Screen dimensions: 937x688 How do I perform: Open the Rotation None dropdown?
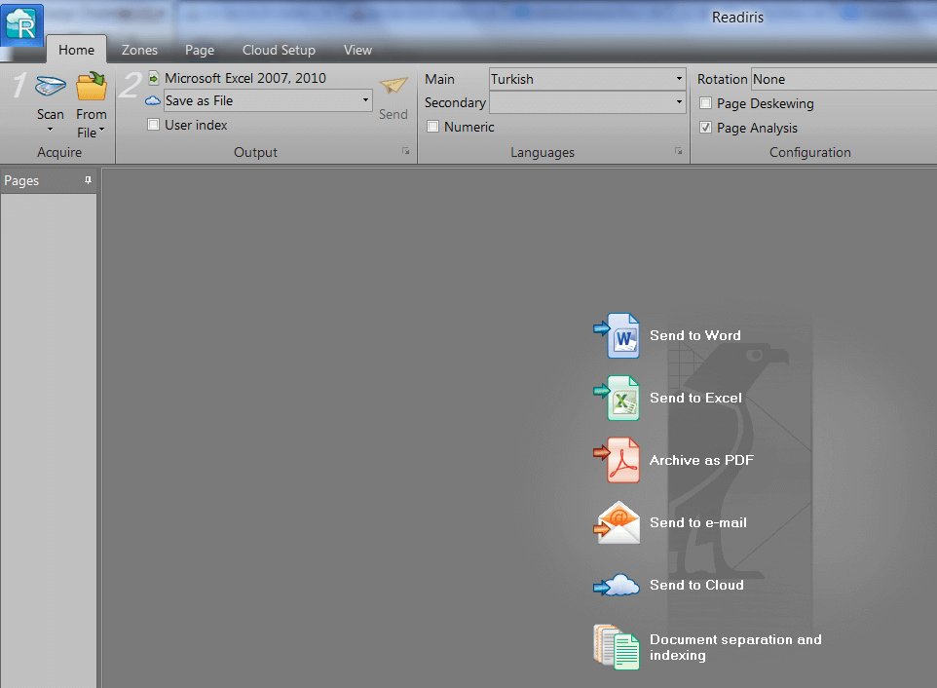pyautogui.click(x=843, y=79)
